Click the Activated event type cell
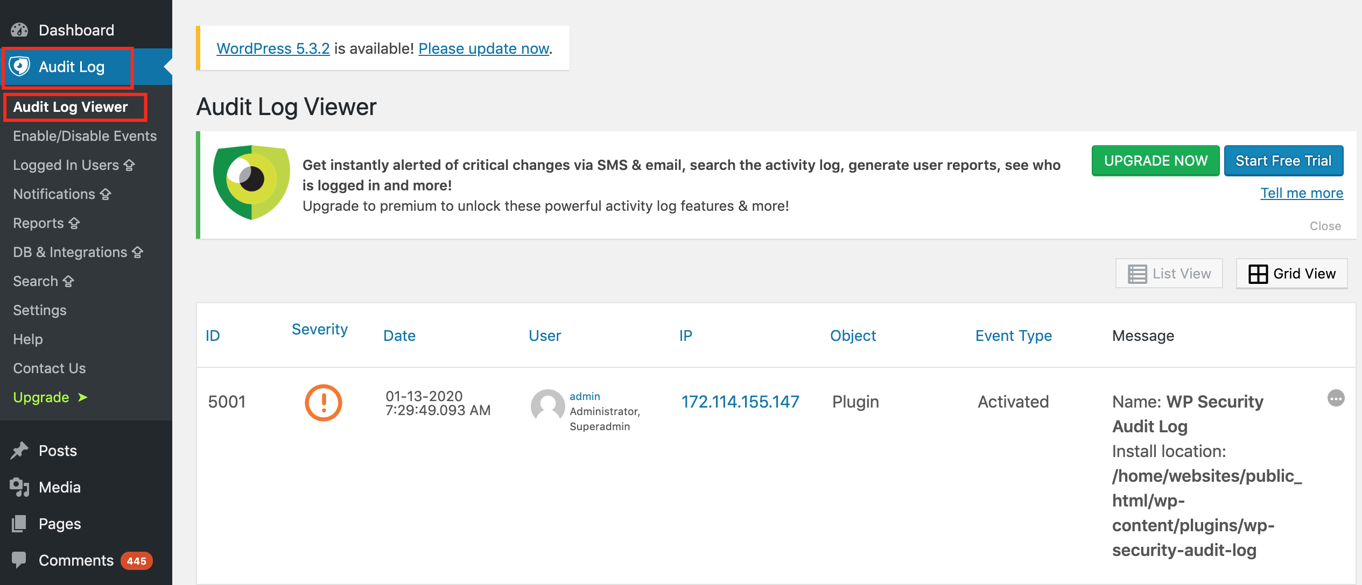Screen dimensions: 1362x585 pos(1013,402)
